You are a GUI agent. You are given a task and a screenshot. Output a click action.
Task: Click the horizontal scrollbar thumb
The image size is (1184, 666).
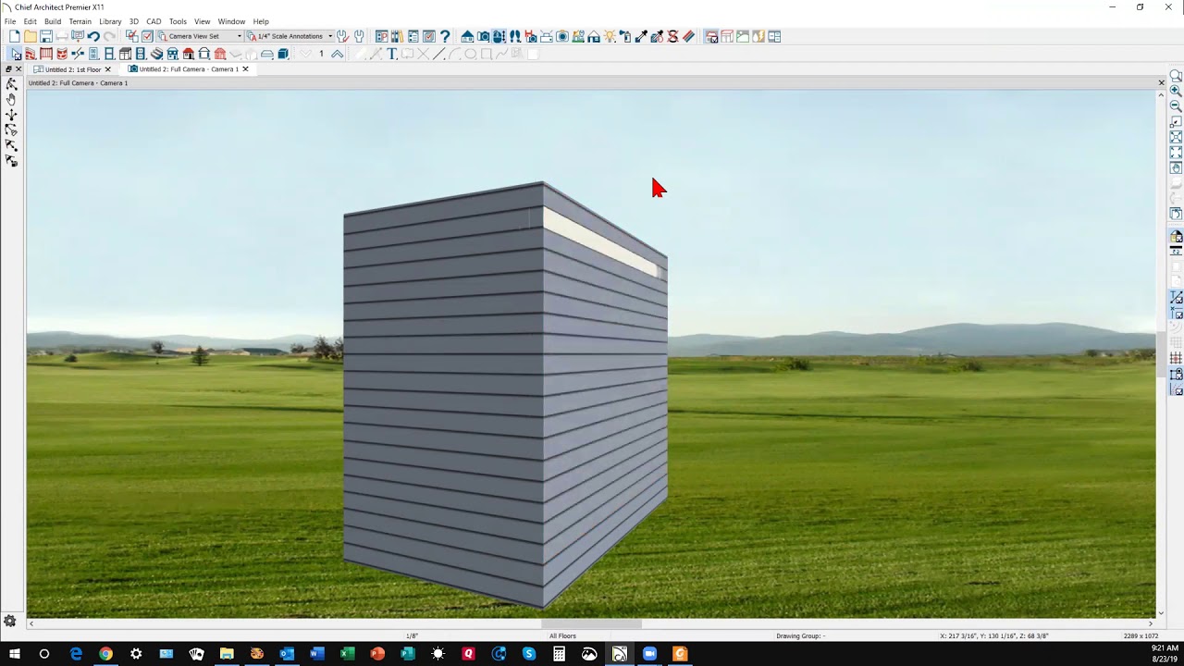point(591,623)
